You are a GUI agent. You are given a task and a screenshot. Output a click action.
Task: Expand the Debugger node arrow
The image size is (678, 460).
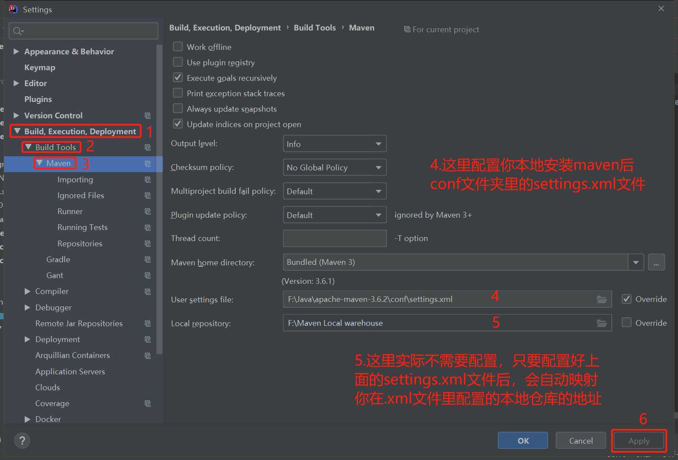click(x=27, y=307)
